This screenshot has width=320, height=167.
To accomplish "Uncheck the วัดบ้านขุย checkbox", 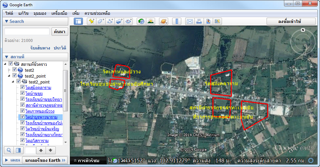I will click(22, 93).
